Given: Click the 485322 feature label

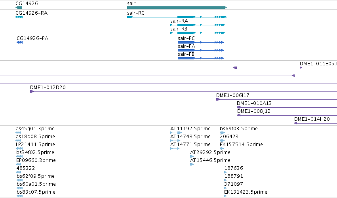Looking at the screenshot, I should (x=26, y=168).
